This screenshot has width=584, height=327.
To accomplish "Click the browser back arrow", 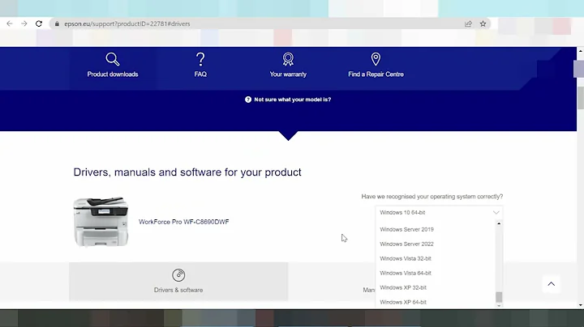I will click(x=10, y=23).
